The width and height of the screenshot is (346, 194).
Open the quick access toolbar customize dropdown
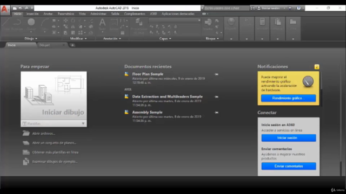pos(32,8)
